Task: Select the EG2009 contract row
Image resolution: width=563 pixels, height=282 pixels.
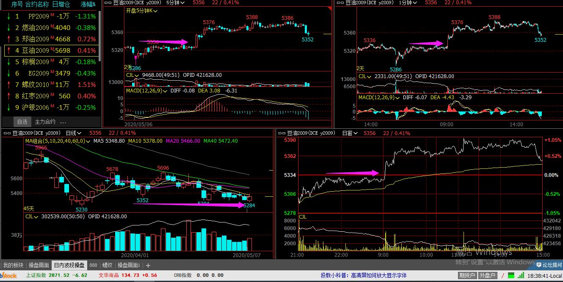Action: point(51,73)
